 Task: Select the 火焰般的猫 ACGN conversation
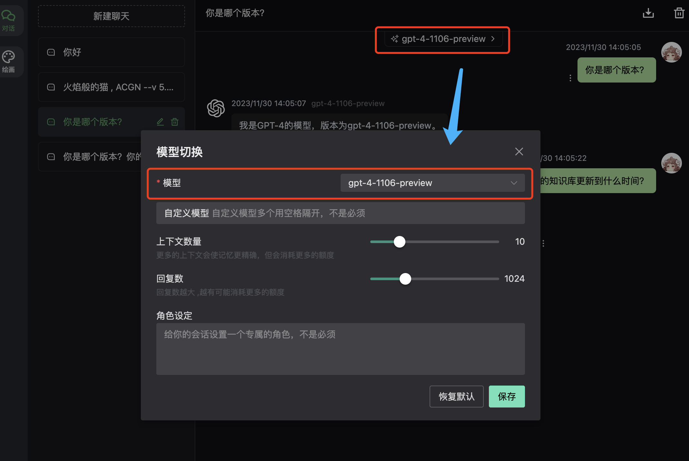pyautogui.click(x=111, y=87)
